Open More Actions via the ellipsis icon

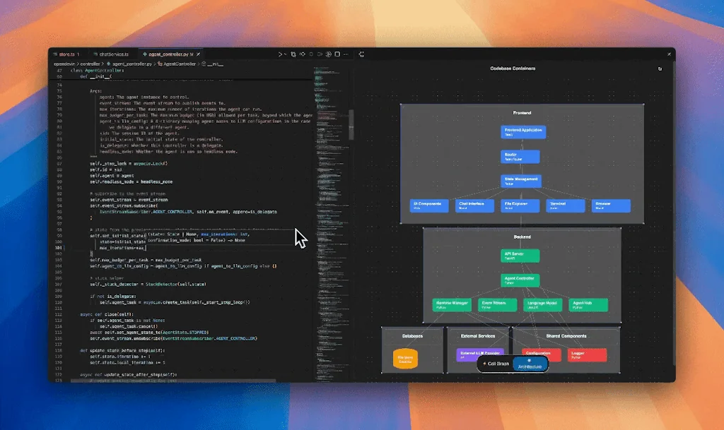(x=346, y=54)
